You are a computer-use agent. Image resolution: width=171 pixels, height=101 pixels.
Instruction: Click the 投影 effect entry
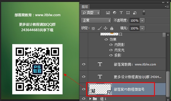pos(118,55)
